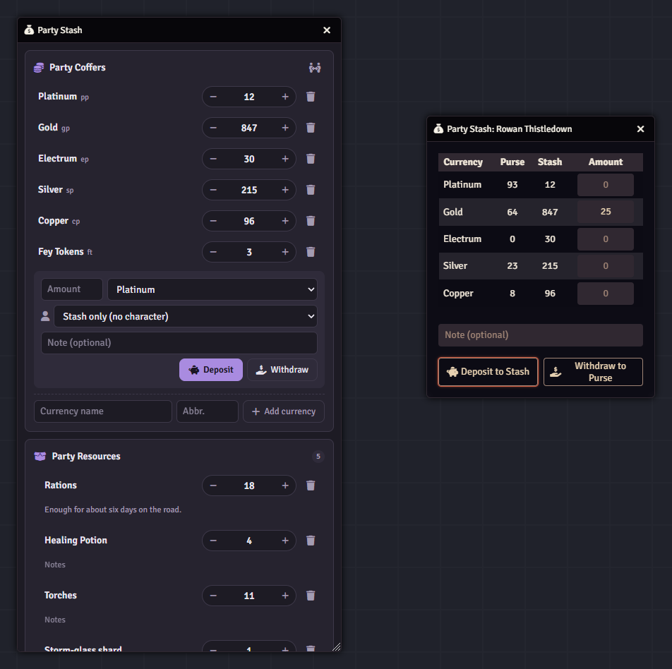Click the Platinum quantity value 12
The width and height of the screenshot is (672, 669).
pyautogui.click(x=249, y=97)
